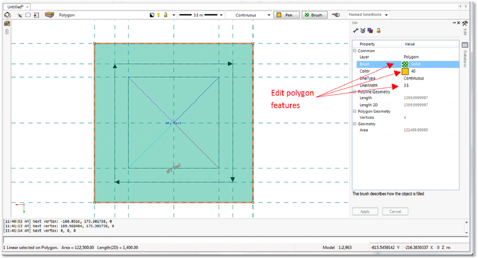Open the Polygon layer dropdown arrow

(x=174, y=15)
